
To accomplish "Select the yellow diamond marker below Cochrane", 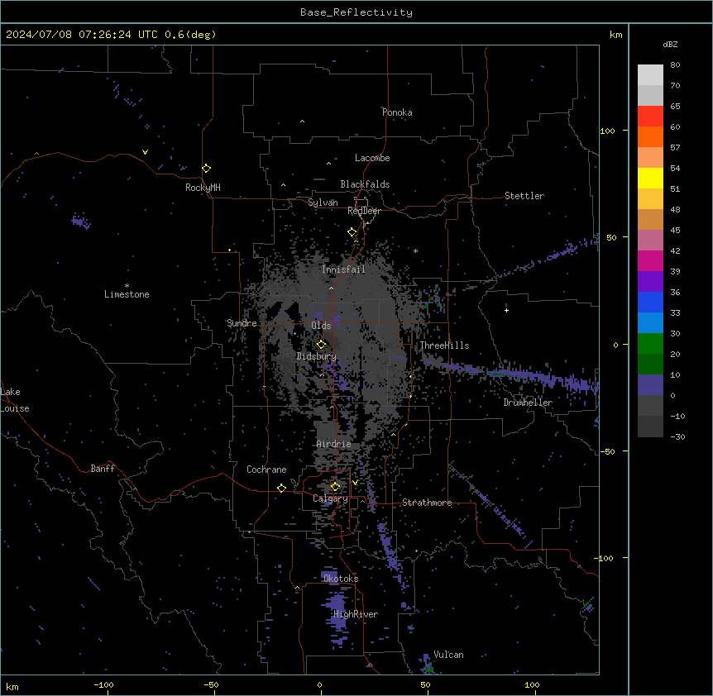I will pyautogui.click(x=281, y=488).
